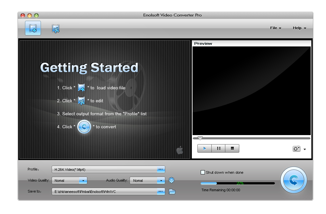Click the Add Video File toolbar icon
The height and width of the screenshot is (214, 326).
pos(33,28)
